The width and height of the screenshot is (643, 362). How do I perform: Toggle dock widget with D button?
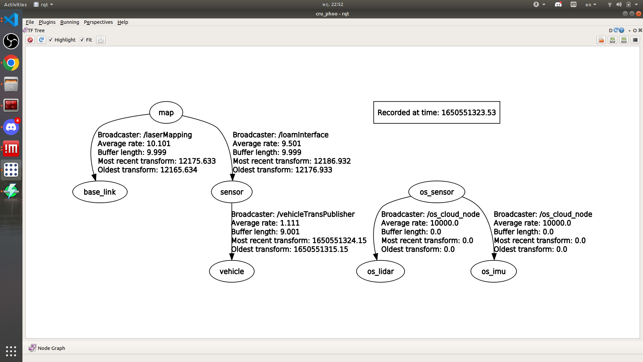(x=611, y=31)
